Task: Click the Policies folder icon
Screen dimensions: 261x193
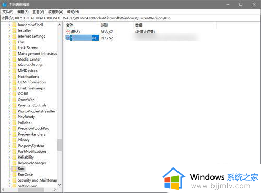Action: coord(14,123)
